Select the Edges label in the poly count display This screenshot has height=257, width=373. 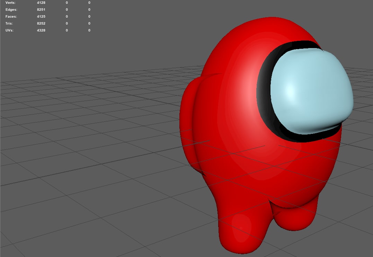click(11, 9)
